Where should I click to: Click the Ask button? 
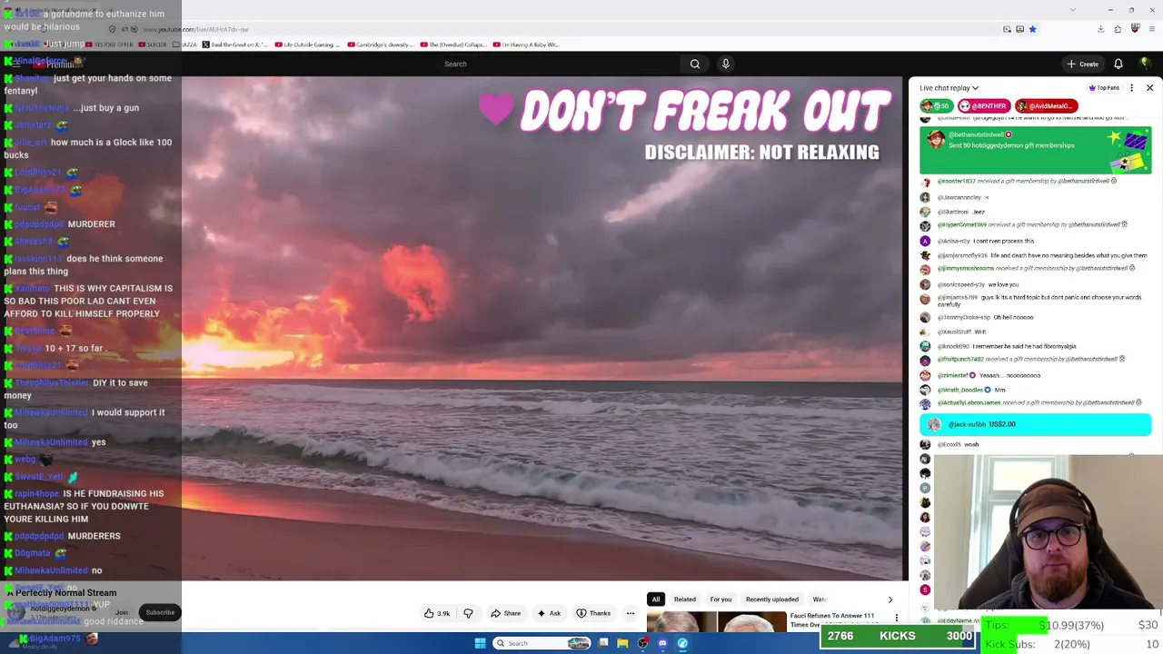tap(548, 613)
